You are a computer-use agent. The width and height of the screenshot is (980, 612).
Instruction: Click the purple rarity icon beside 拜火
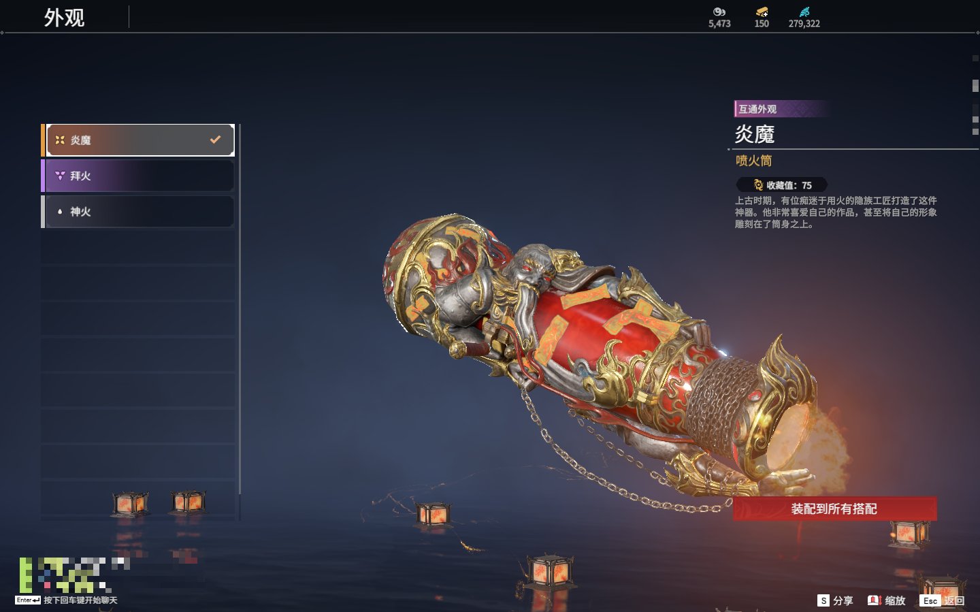pyautogui.click(x=60, y=176)
